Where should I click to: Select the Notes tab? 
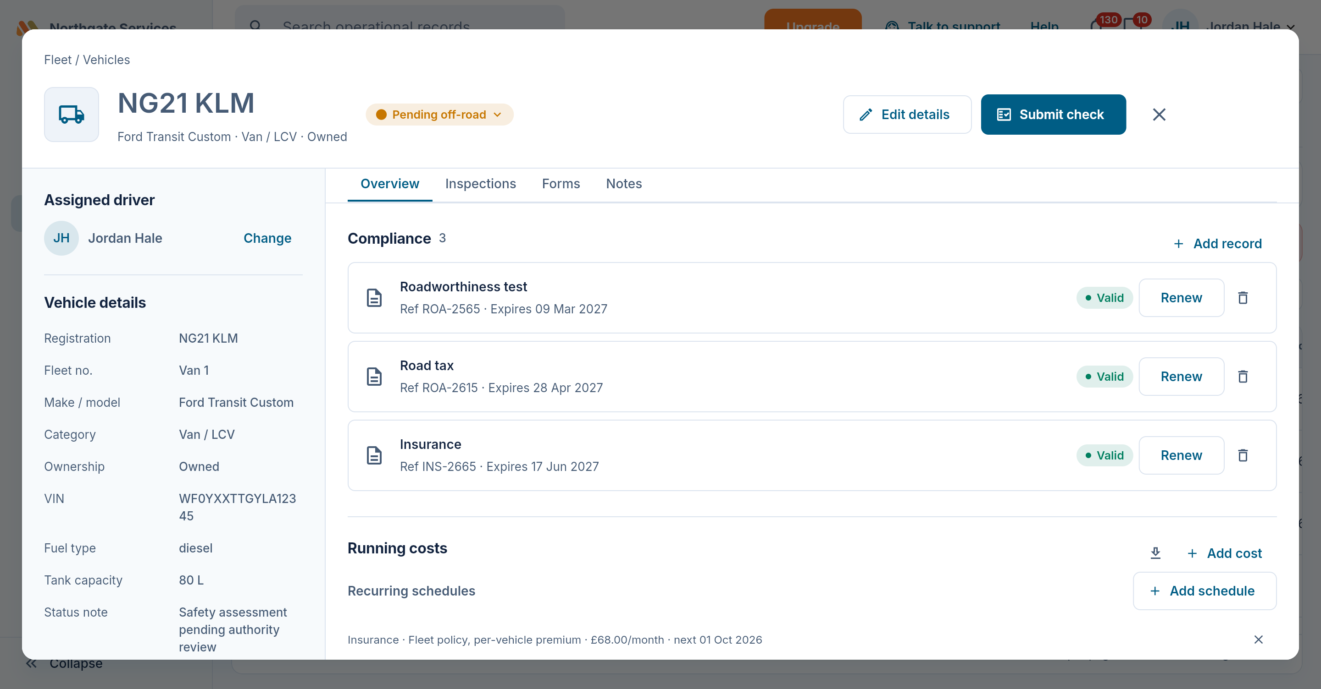[624, 183]
